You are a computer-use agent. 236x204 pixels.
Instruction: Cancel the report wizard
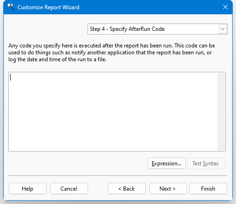click(69, 188)
